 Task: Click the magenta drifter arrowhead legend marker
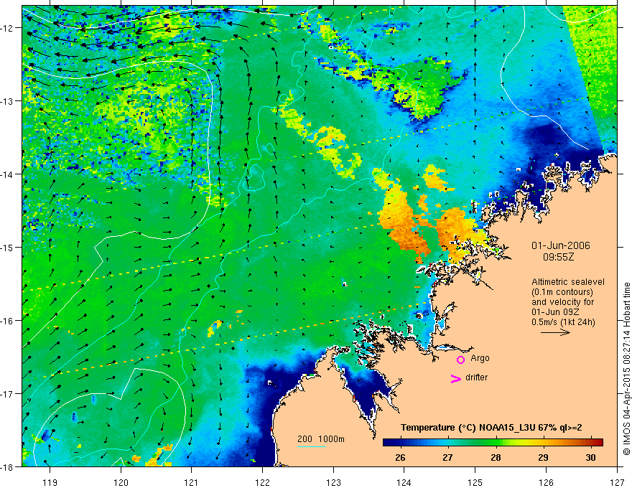click(x=456, y=378)
